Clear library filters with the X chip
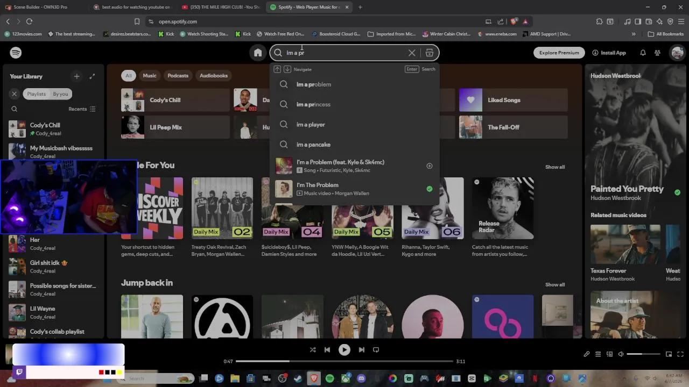 coord(15,94)
